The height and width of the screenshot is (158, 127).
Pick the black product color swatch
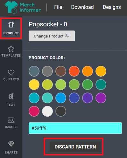point(61,111)
